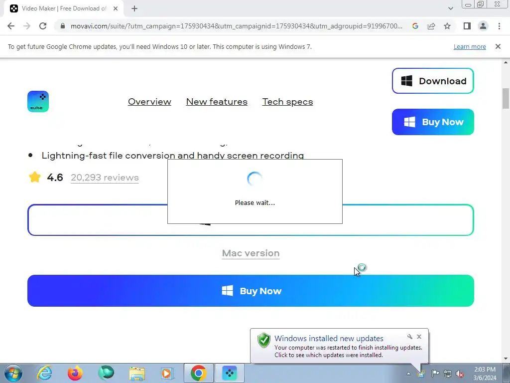510x383 pixels.
Task: Open the Windows Start menu
Action: tap(13, 373)
